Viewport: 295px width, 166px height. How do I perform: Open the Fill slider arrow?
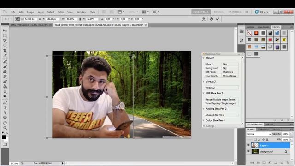pyautogui.click(x=291, y=139)
